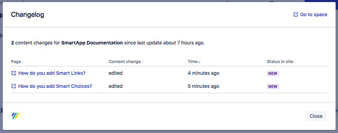Viewport: 338px width, 133px height.
Task: Open the How do you add Smart Links? page
Action: 52,73
